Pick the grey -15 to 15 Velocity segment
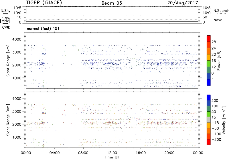Image resolution: width=229 pixels, height=159 pixels. tap(209, 120)
